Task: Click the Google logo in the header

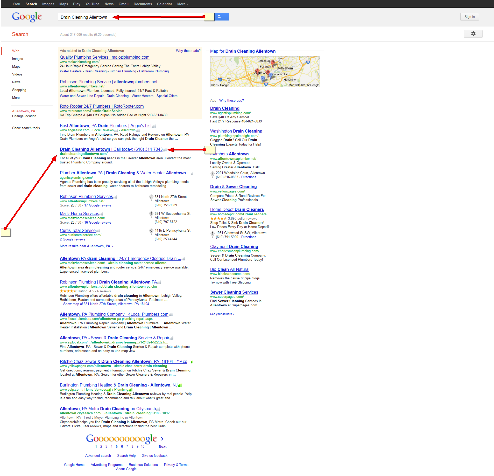Action: pyautogui.click(x=27, y=17)
